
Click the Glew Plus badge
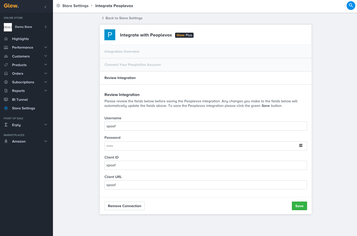click(x=184, y=35)
